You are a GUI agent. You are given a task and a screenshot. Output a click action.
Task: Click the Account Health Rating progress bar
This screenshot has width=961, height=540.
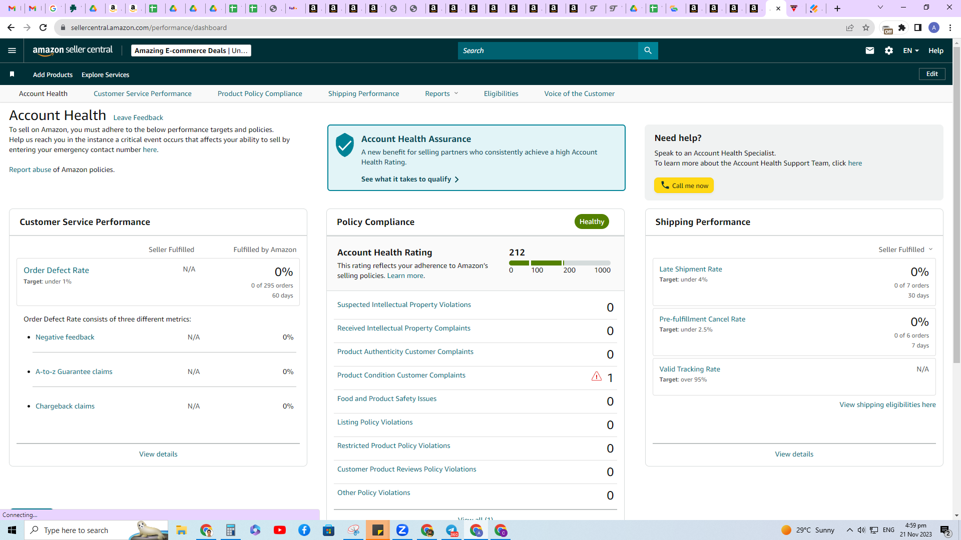coord(560,263)
